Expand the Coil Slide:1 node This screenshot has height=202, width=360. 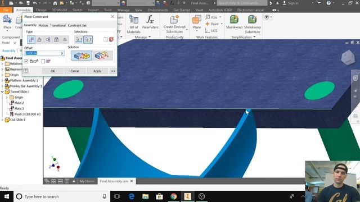[x=2, y=120]
